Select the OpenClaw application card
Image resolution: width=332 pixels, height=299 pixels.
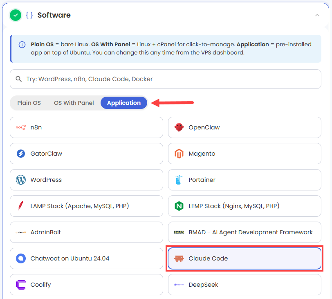click(245, 127)
